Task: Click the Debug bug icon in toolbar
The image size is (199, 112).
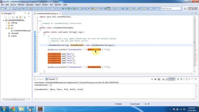Action: [x=63, y=8]
